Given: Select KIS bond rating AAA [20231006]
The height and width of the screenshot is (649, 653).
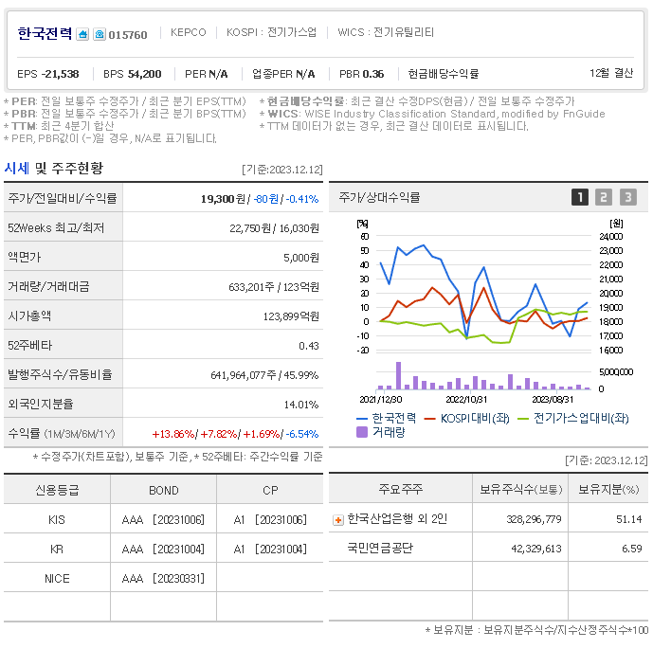Looking at the screenshot, I should click(163, 520).
